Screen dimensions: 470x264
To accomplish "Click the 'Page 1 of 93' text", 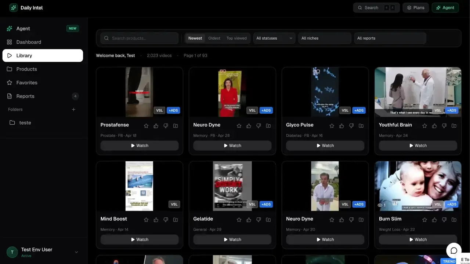I will 195,56.
